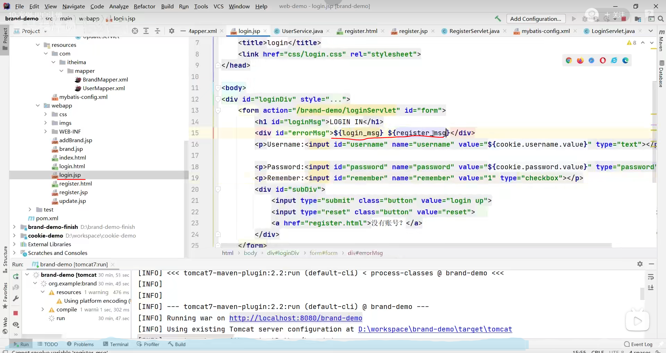Expand the test folder
Viewport: 666px width, 353px height.
(x=30, y=209)
